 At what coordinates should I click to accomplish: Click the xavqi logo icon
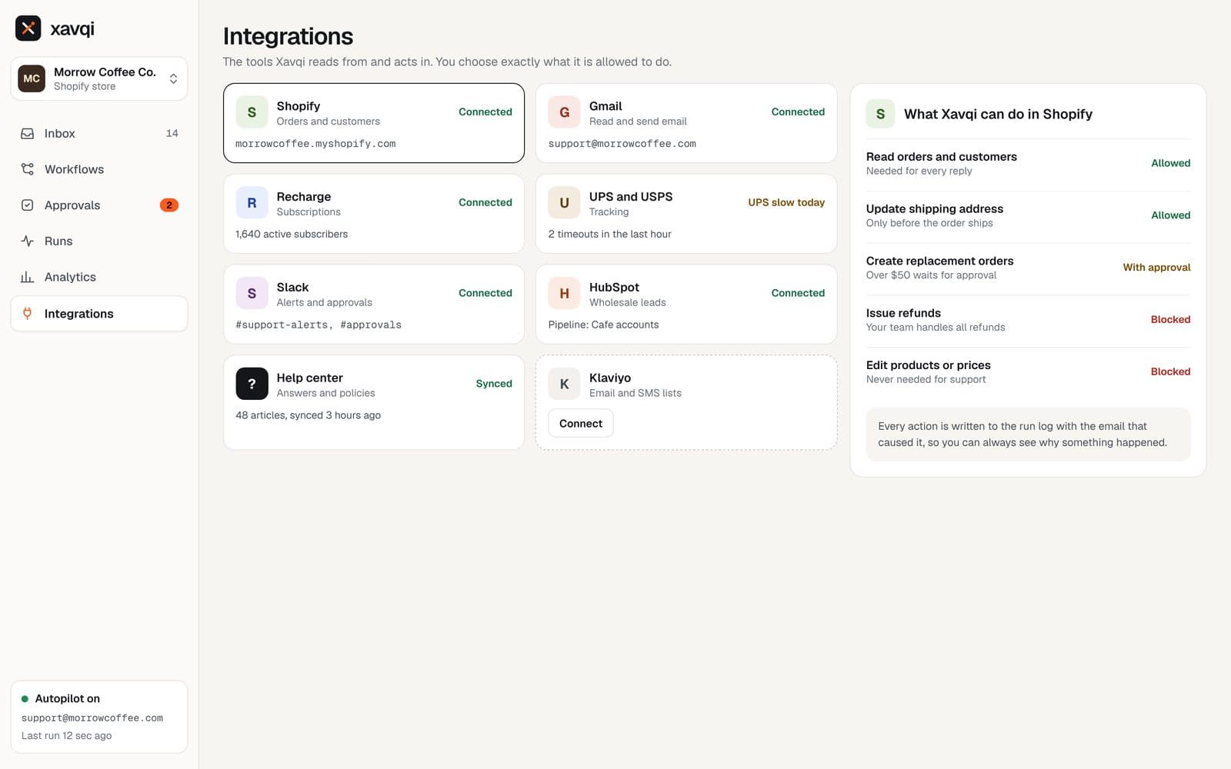point(28,28)
